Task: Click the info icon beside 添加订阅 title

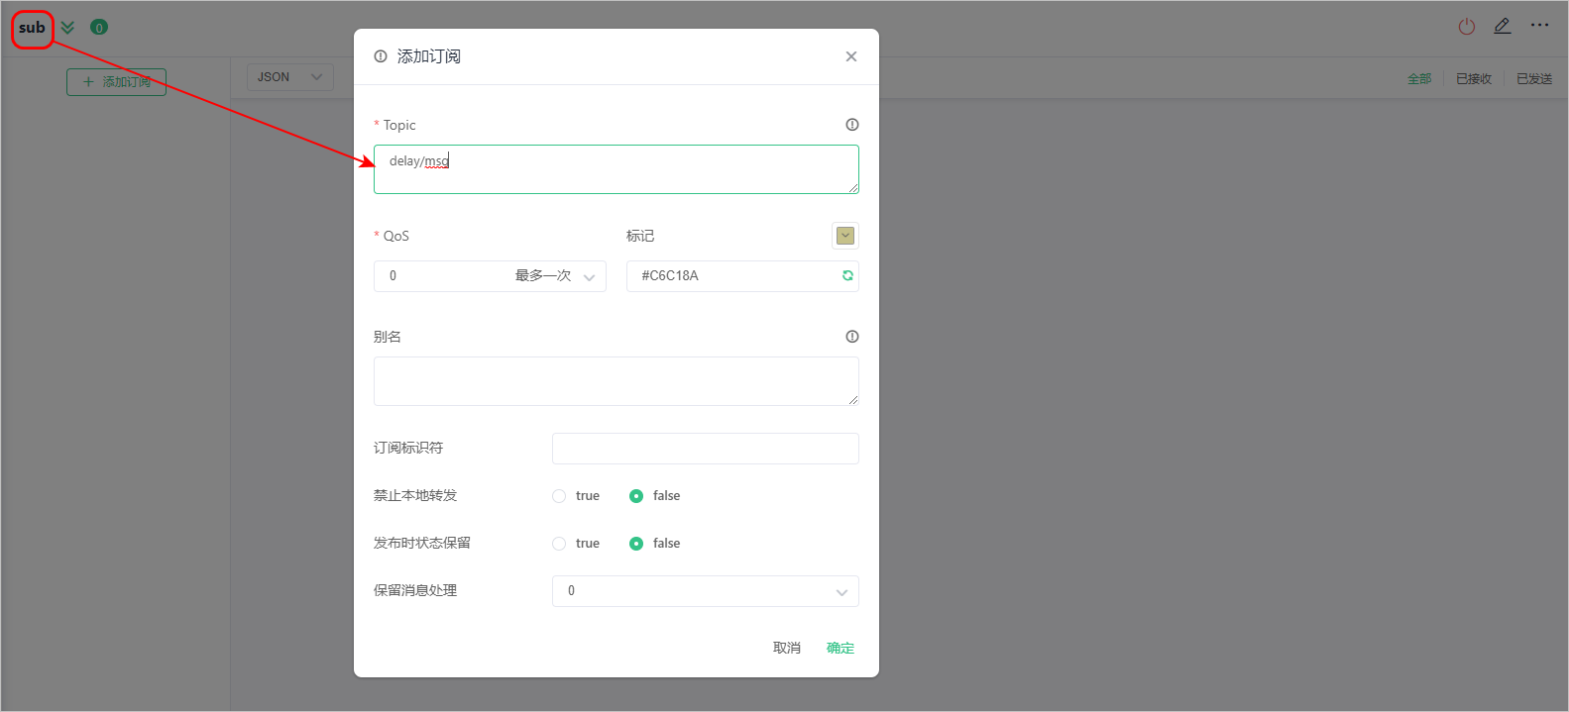Action: tap(381, 56)
